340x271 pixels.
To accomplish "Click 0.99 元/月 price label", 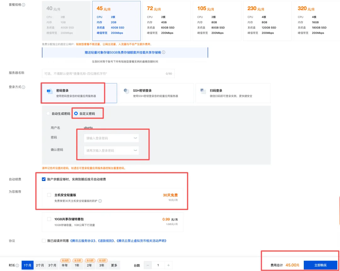I will click(170, 219).
